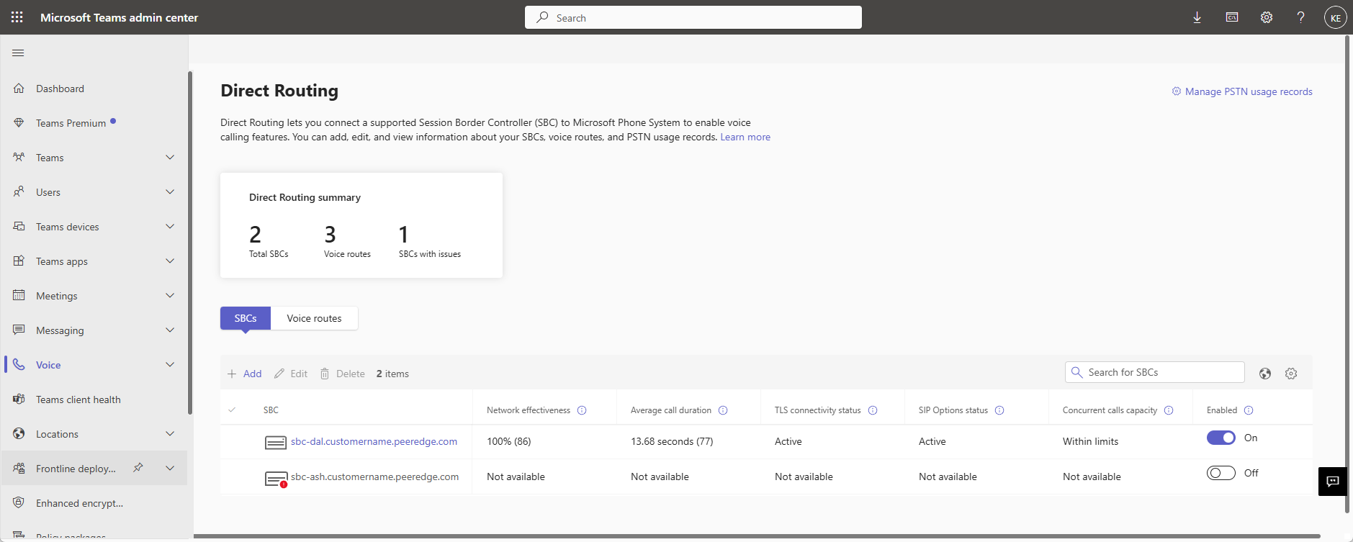Click the left navigation scrollbar
This screenshot has height=542, width=1353.
(x=190, y=243)
